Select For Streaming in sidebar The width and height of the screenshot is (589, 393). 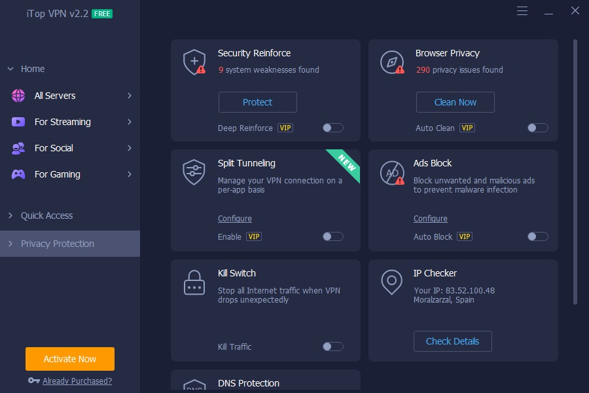(70, 122)
